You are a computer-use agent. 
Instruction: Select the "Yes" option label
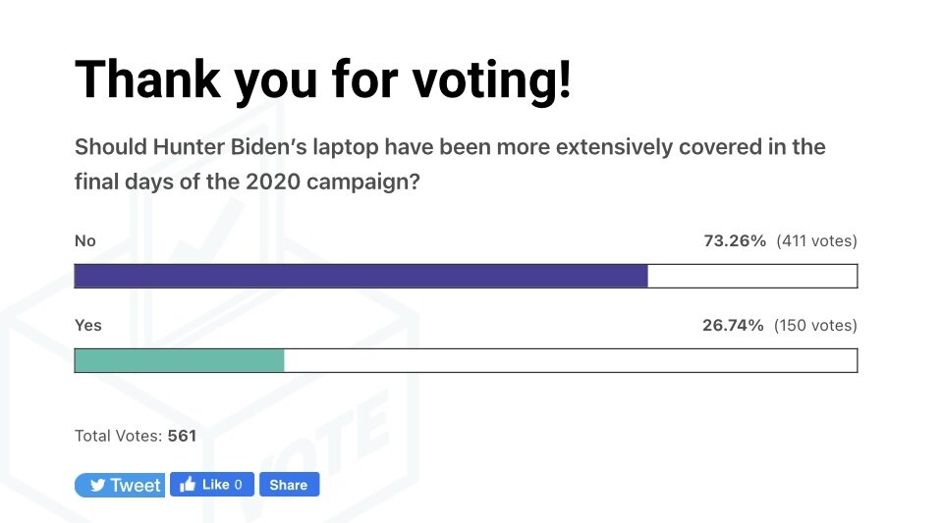[87, 325]
